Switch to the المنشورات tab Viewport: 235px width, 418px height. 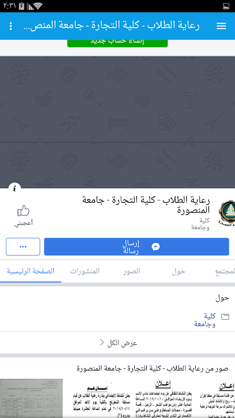pyautogui.click(x=85, y=271)
